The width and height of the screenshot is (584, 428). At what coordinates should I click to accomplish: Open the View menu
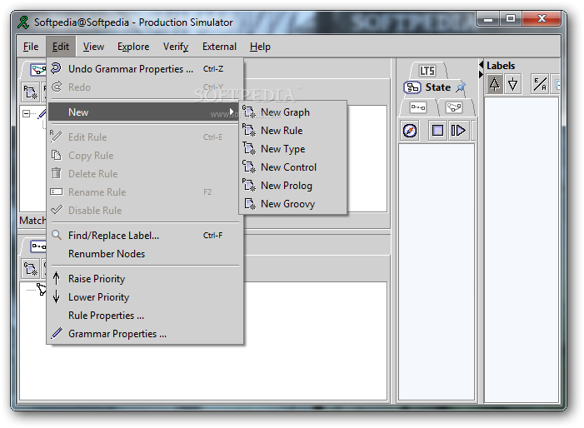pyautogui.click(x=93, y=47)
